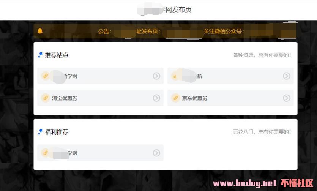Open the 学网 link under 福利推荐
The image size is (317, 191).
pos(101,153)
